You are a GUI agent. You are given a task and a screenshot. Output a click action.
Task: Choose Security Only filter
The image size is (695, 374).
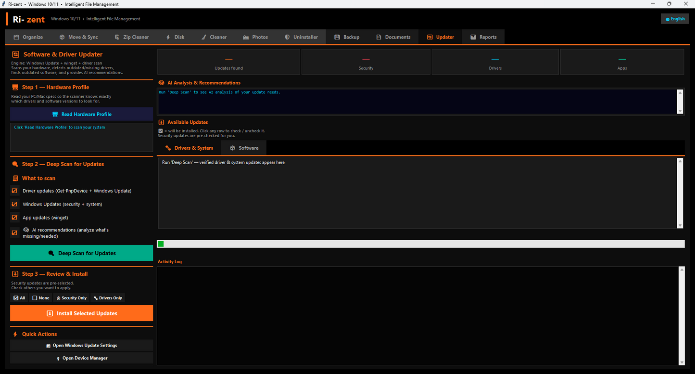(72, 298)
